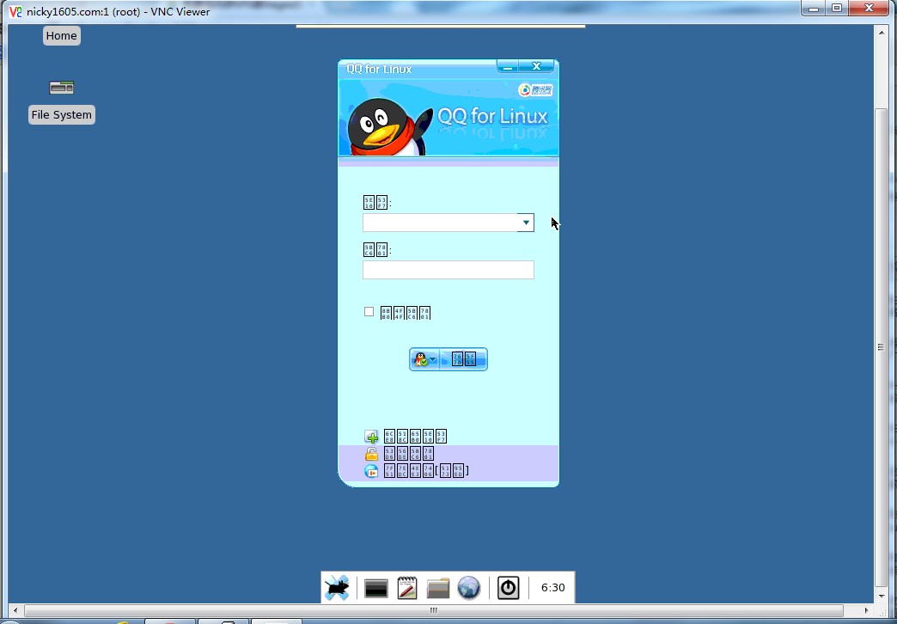Open the File System drive icon

pos(61,88)
